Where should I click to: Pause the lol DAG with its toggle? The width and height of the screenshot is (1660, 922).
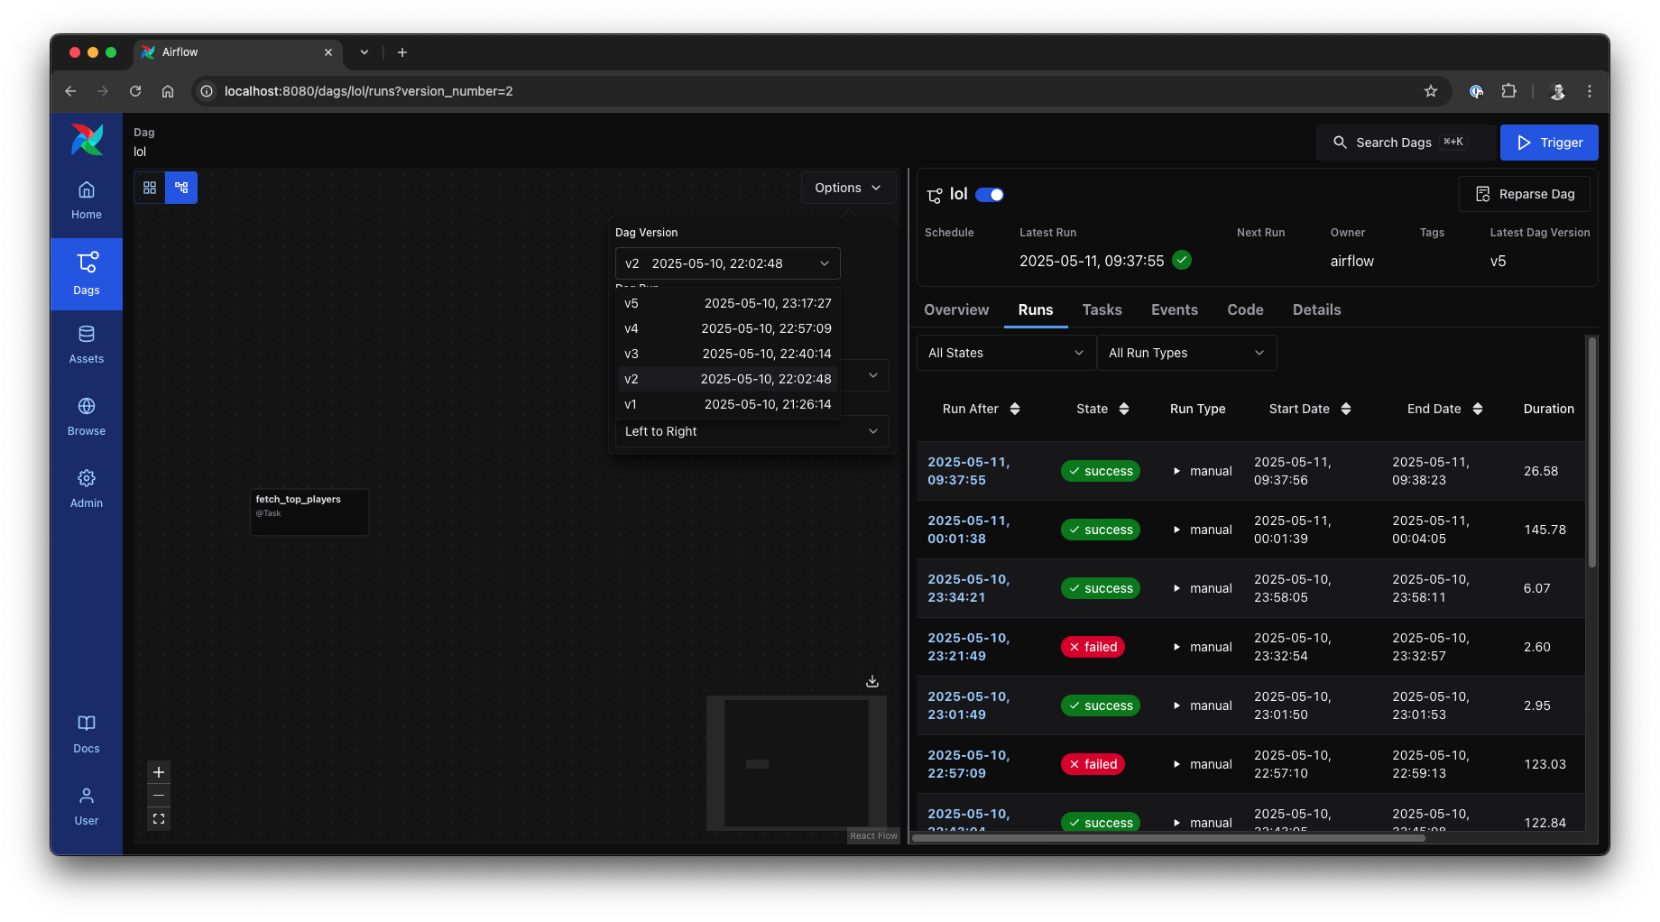tap(990, 194)
